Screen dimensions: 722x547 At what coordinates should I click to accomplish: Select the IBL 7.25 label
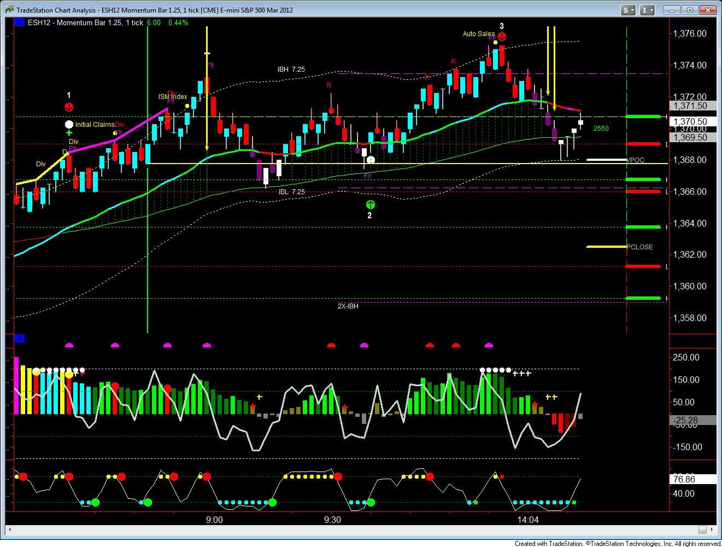point(291,192)
